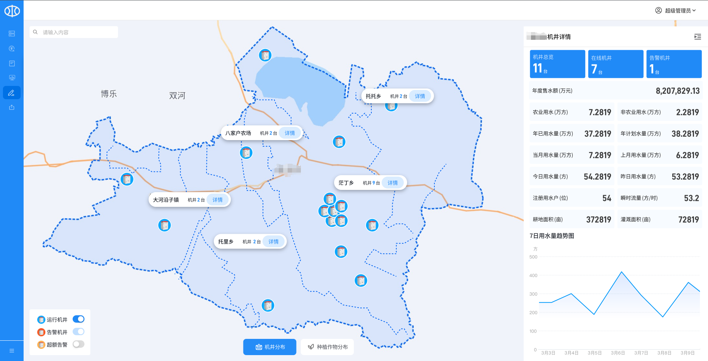
Task: Collapse the well details panel
Action: [x=697, y=37]
